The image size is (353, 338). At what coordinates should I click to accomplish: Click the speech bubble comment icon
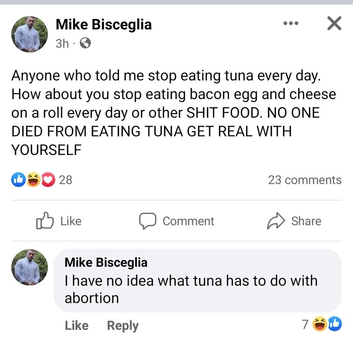(147, 221)
